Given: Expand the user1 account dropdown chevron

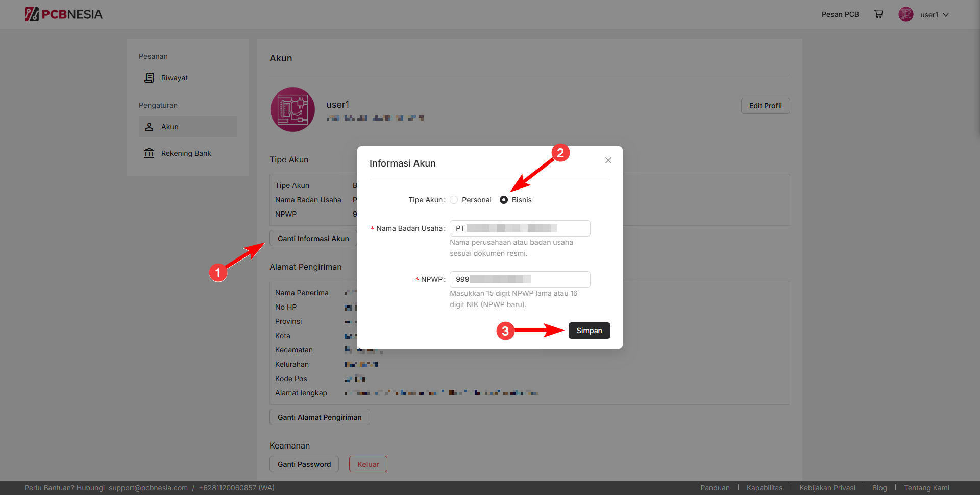Looking at the screenshot, I should click(x=946, y=15).
